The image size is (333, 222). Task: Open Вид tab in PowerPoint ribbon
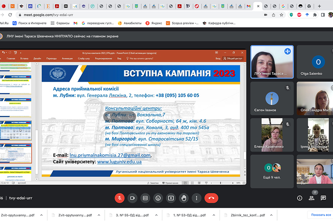coord(119,58)
